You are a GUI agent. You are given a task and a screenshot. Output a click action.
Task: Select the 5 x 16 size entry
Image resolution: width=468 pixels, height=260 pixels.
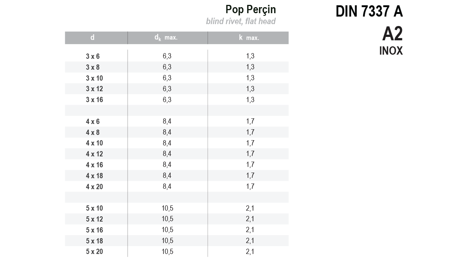click(94, 230)
